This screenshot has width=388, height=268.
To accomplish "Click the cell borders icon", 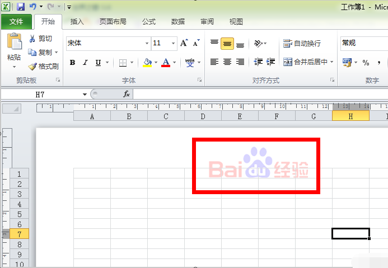I will tap(123, 63).
